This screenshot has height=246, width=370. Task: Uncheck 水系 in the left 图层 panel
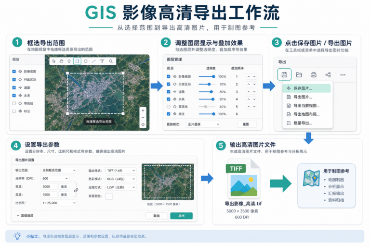pyautogui.click(x=14, y=95)
